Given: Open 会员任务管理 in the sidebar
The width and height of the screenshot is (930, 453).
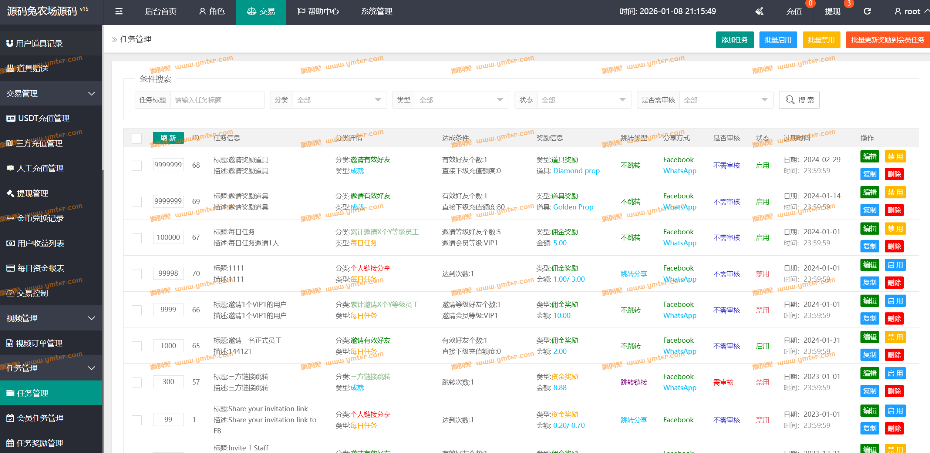Looking at the screenshot, I should click(x=40, y=418).
